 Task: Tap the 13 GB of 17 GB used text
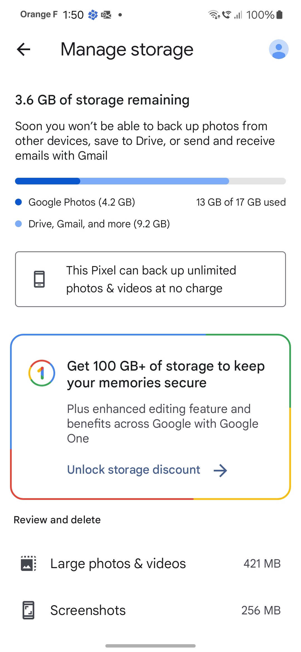coord(241,202)
